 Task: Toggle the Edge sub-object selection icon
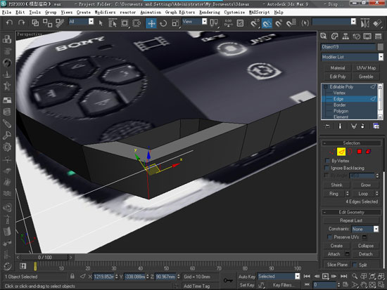pyautogui.click(x=341, y=152)
